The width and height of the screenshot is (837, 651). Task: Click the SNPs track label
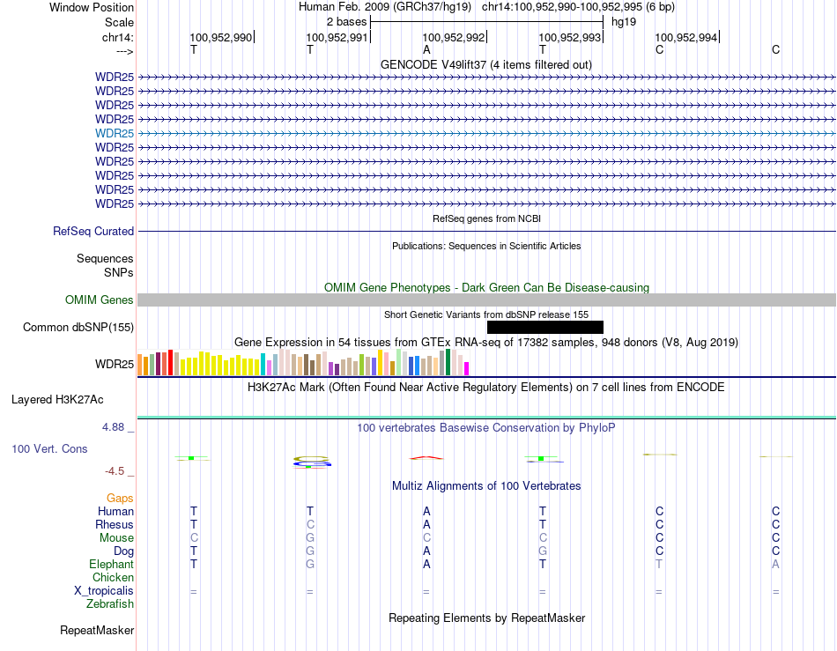pyautogui.click(x=119, y=273)
